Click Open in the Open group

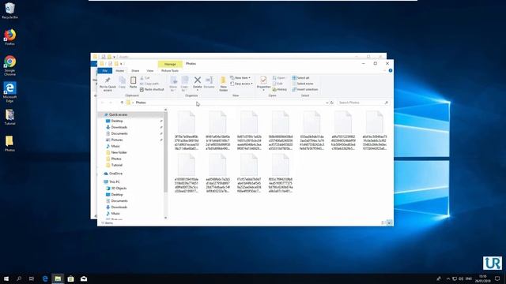coord(279,78)
